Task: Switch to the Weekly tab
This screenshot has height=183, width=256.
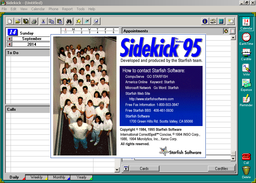Action: tap(36, 177)
